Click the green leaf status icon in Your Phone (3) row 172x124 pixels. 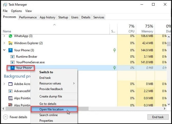click(x=114, y=50)
